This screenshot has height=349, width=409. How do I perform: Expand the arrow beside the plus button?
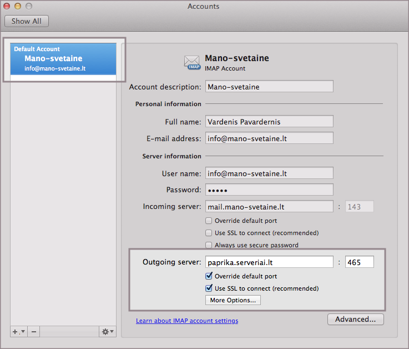(x=22, y=332)
